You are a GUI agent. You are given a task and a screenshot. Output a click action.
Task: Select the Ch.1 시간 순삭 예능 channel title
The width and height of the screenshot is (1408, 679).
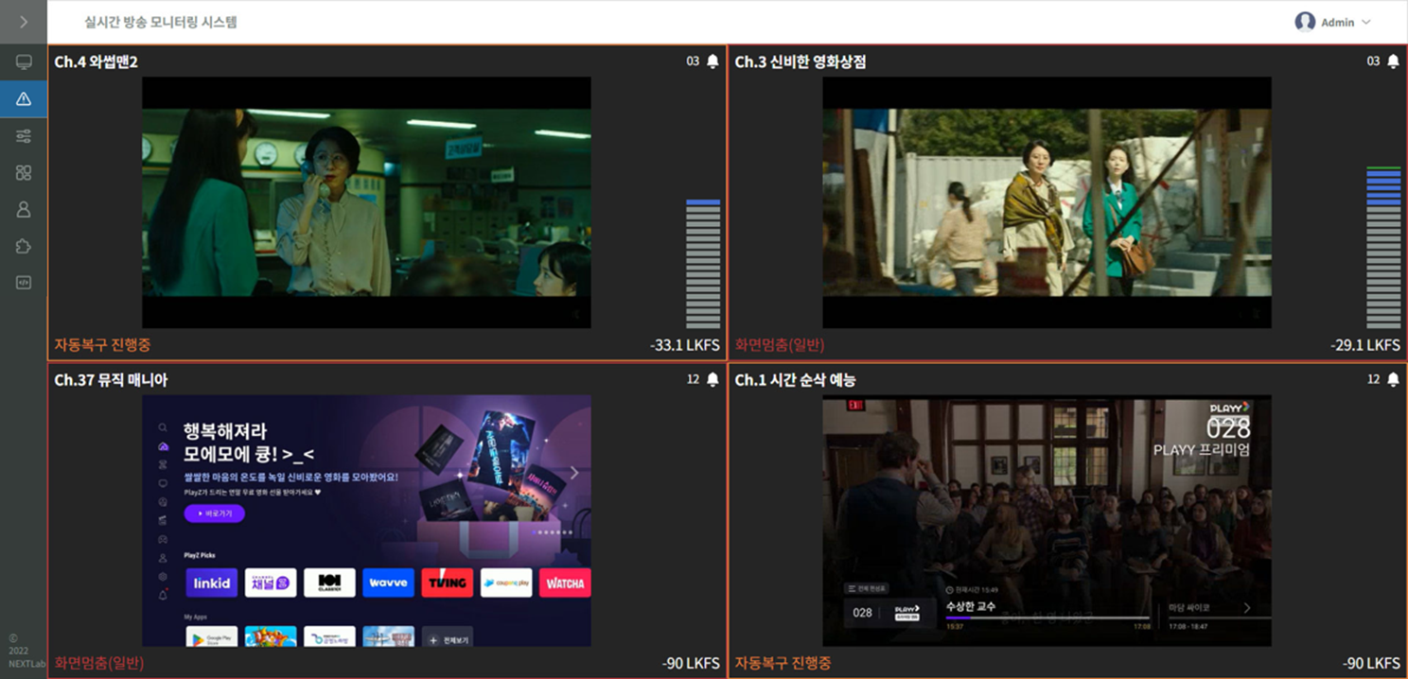[x=795, y=379]
